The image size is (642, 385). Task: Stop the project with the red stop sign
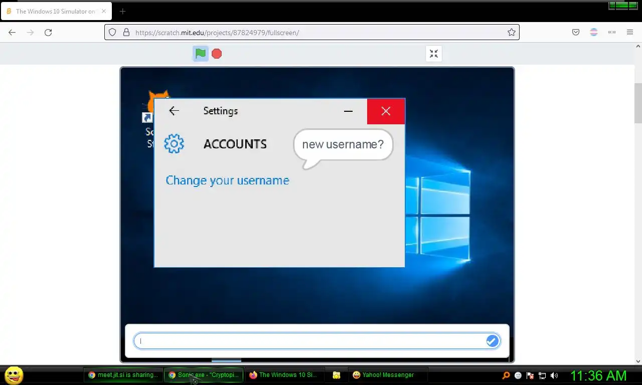(217, 54)
